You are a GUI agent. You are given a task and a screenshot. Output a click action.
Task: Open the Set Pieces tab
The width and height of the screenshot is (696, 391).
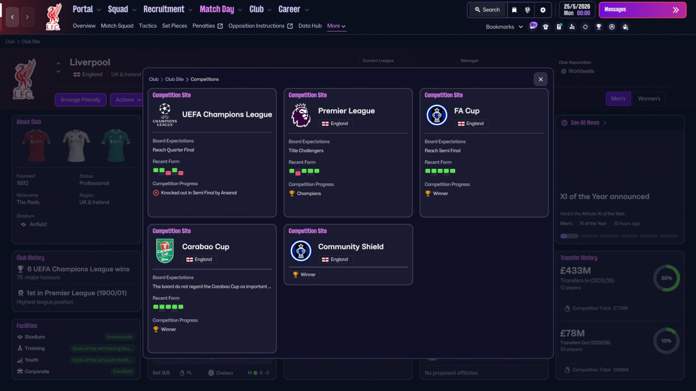[x=175, y=26]
